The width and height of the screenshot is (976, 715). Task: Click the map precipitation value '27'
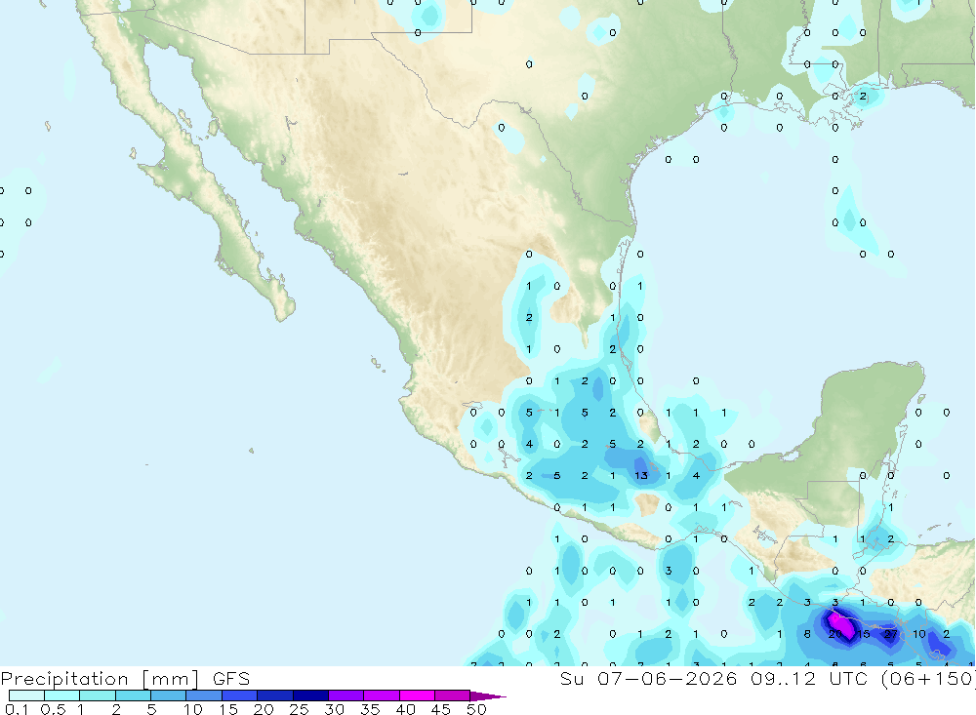891,634
